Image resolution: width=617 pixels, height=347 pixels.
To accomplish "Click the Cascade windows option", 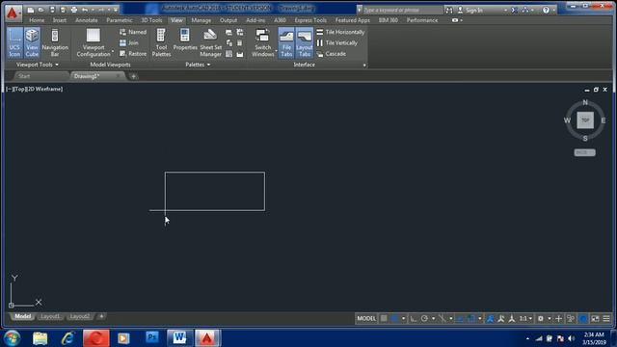I will (332, 54).
